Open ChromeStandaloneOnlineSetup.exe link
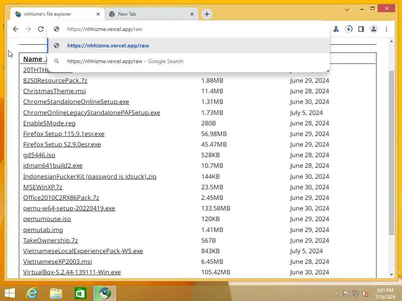This screenshot has width=402, height=301. point(76,102)
